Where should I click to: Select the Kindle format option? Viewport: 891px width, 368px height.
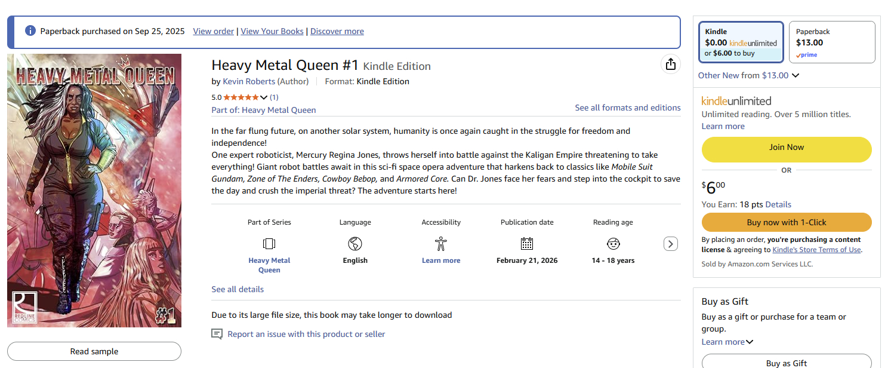[x=741, y=42]
